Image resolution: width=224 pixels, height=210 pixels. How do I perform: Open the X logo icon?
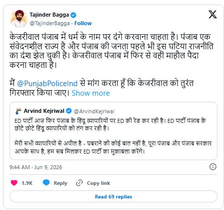tap(212, 14)
